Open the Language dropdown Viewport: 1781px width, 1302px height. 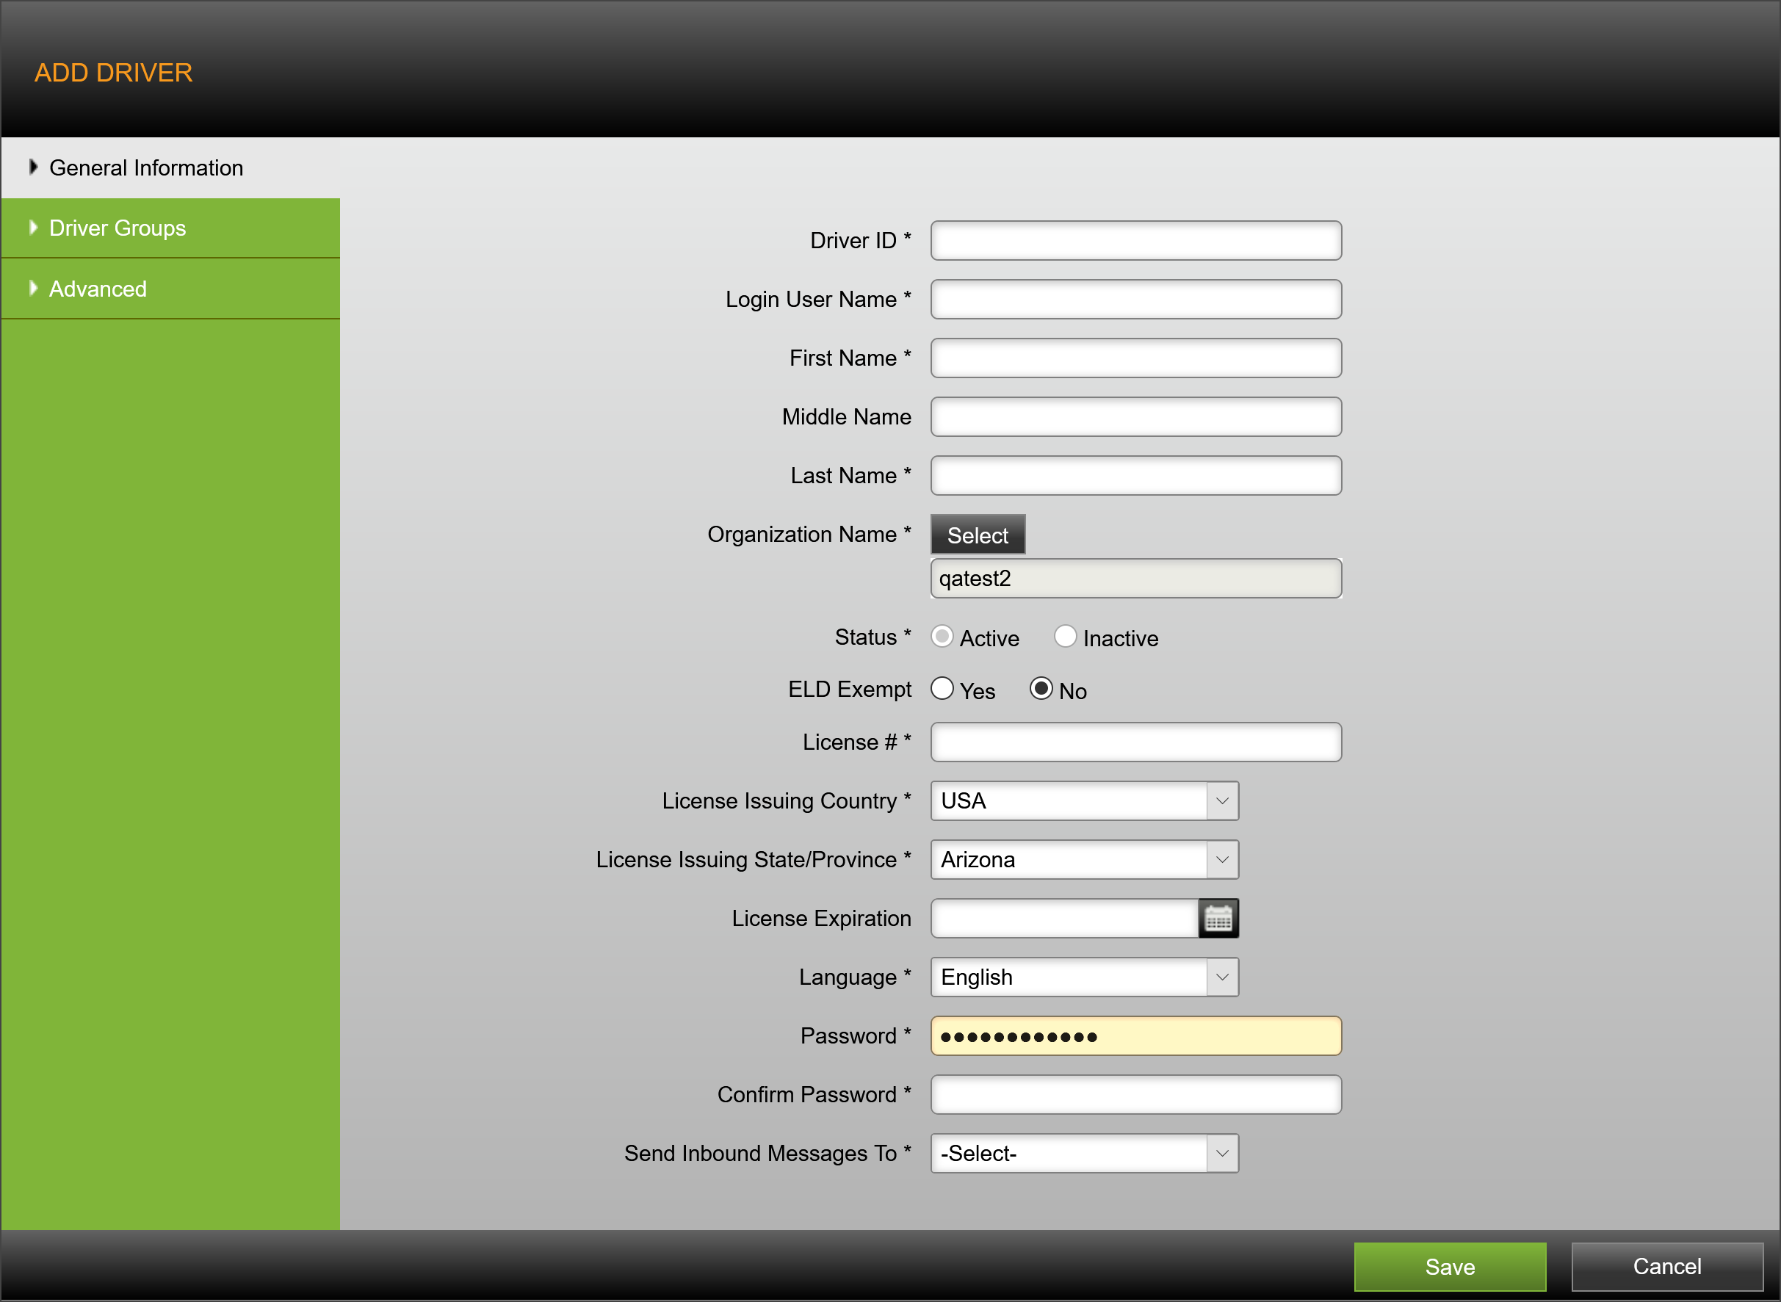1083,977
